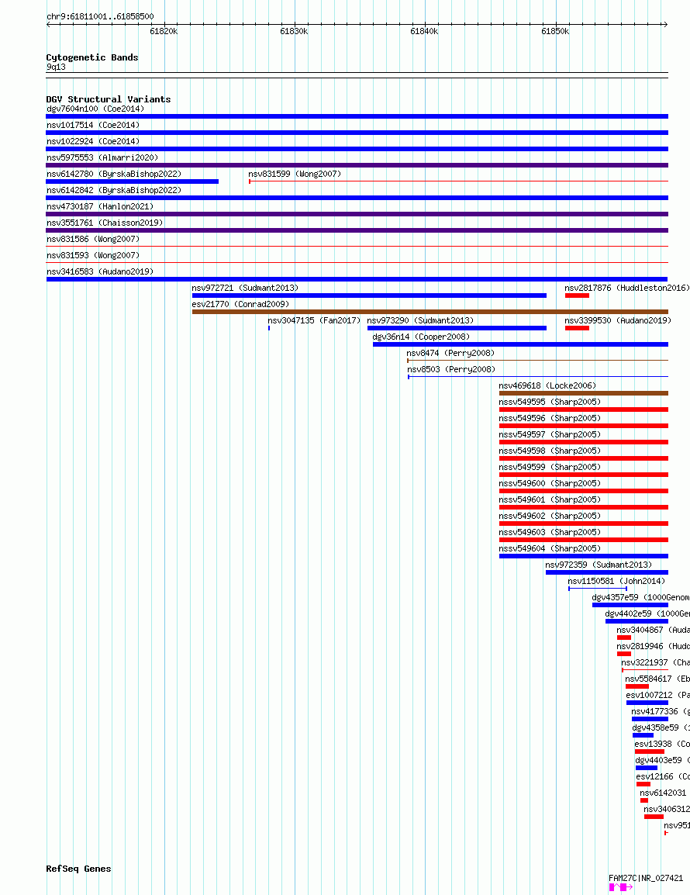The image size is (690, 895).
Task: Click the nsv5975553 (Almarri2020) label
Action: [102, 157]
